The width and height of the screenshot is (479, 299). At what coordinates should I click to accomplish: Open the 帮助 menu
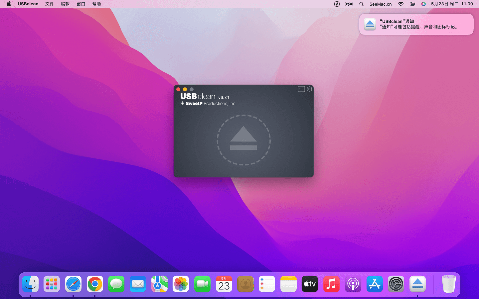click(96, 4)
